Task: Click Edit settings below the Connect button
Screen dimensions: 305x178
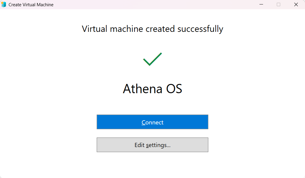Action: point(152,145)
